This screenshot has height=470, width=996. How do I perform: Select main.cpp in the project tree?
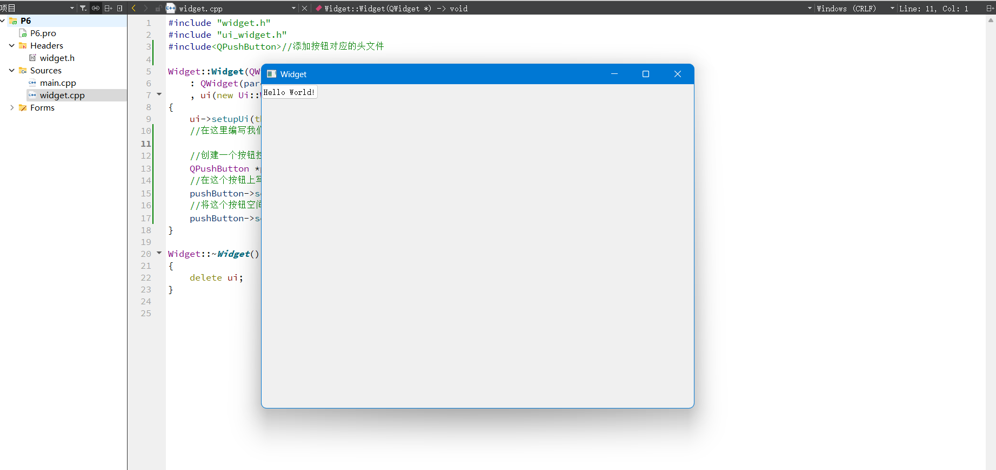pyautogui.click(x=58, y=83)
